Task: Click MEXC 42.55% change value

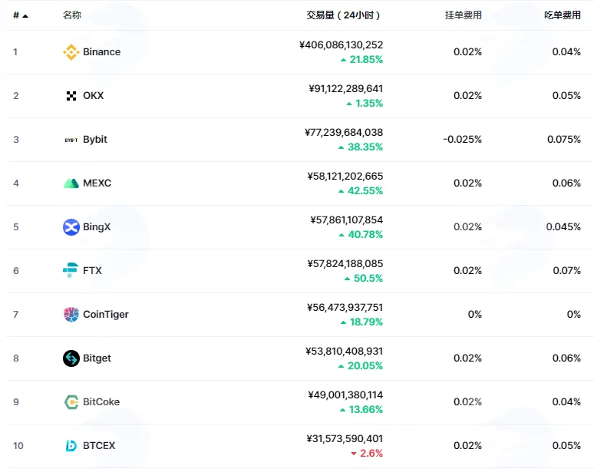Action: click(365, 191)
